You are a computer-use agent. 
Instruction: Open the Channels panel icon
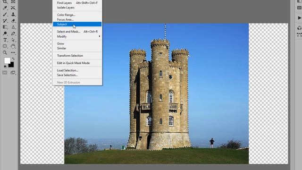click(299, 28)
